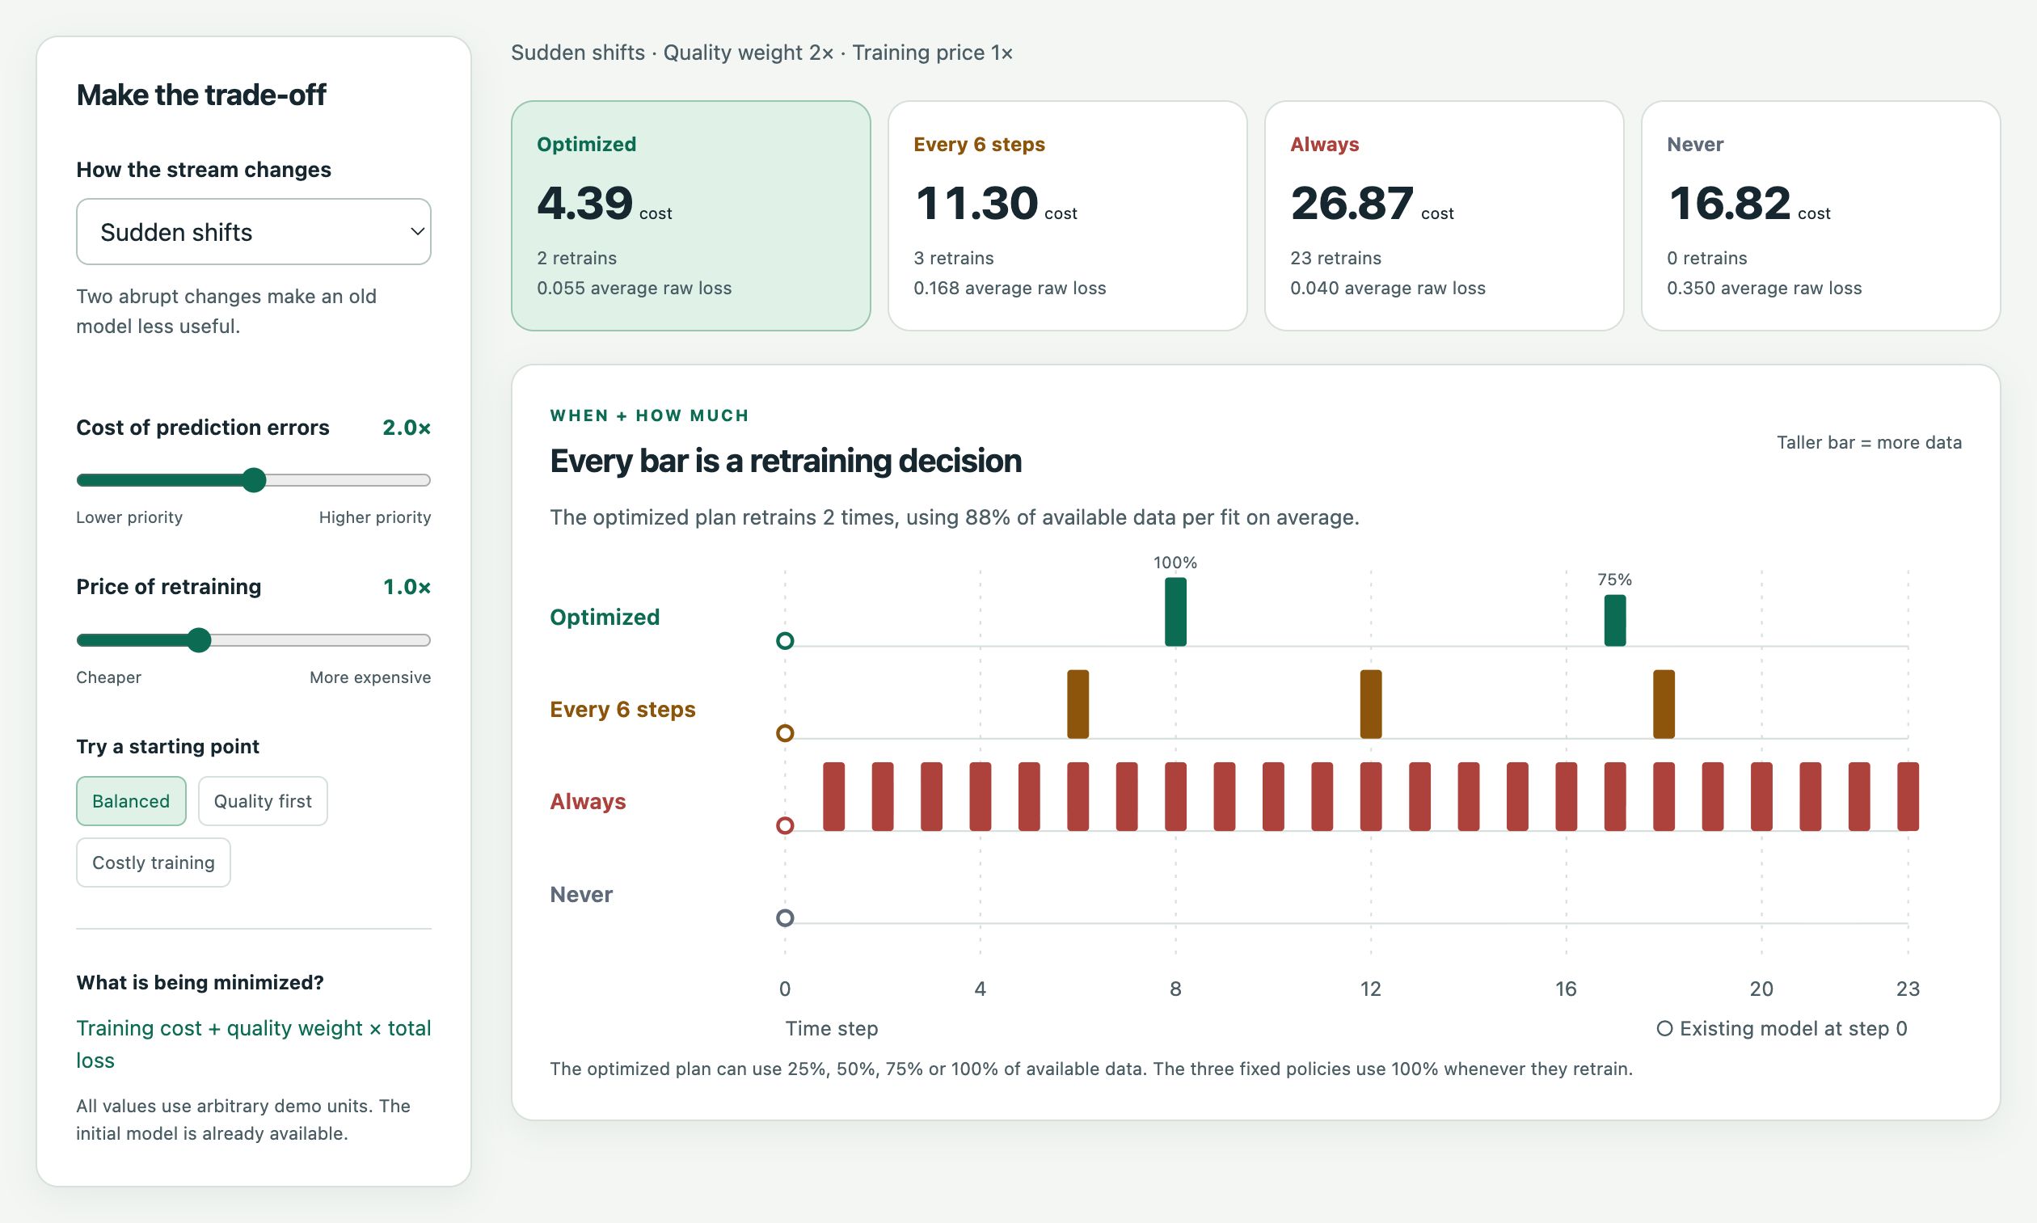The width and height of the screenshot is (2037, 1223).
Task: Adjust the Cost of prediction errors slider handle
Action: 254,479
